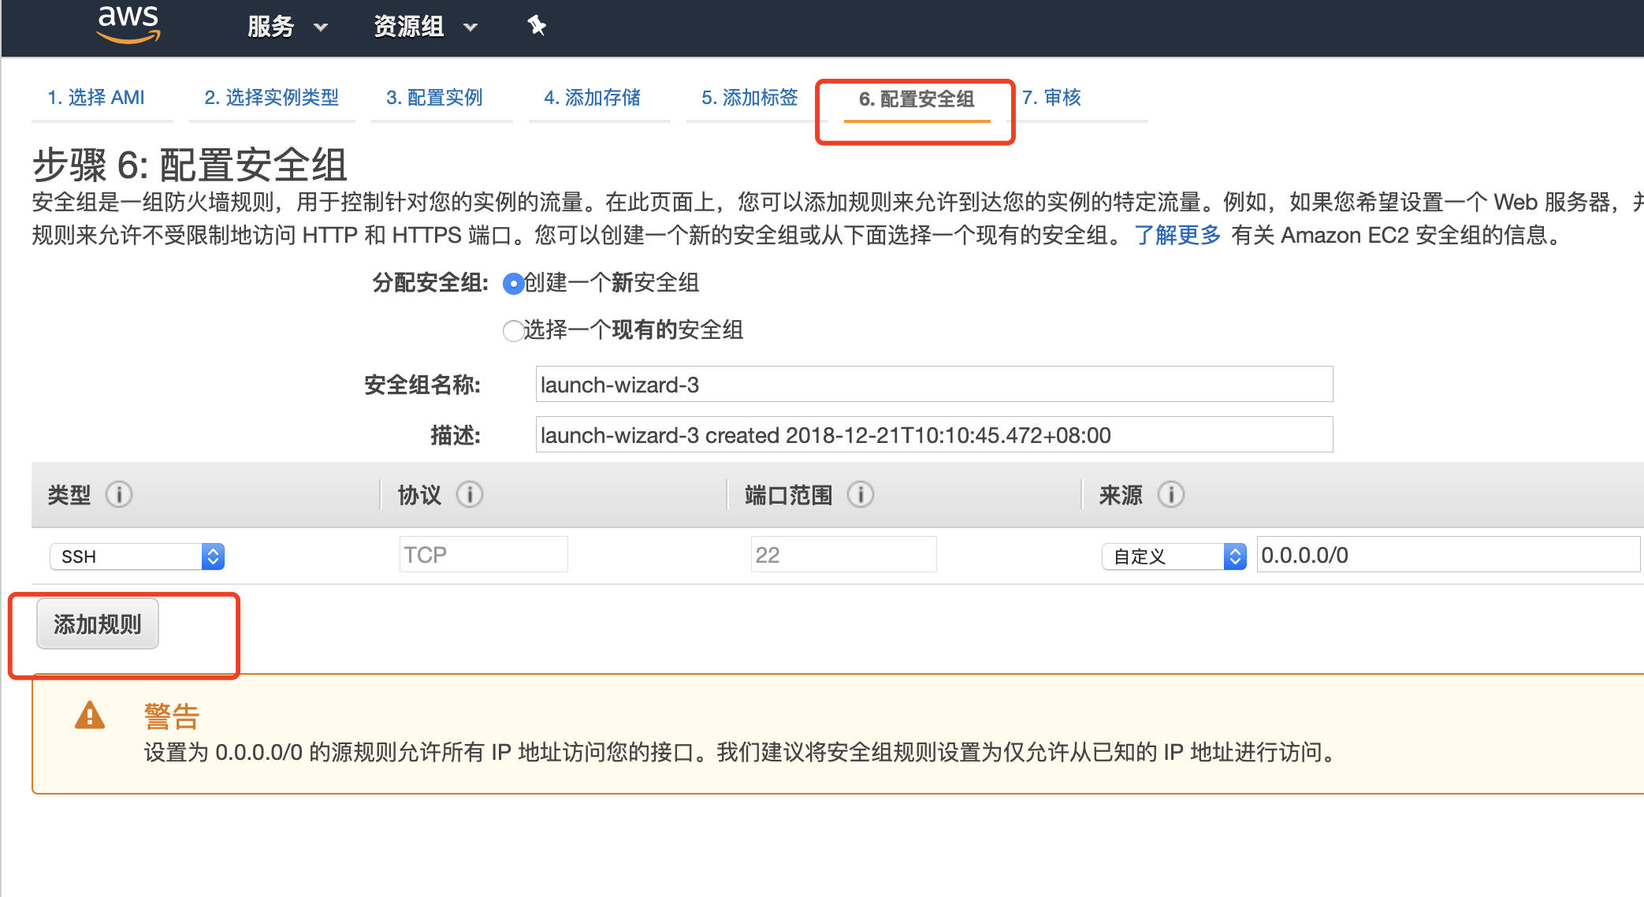Screen dimensions: 1644x897
Task: Click info icon next to 端口范围 column
Action: coord(861,495)
